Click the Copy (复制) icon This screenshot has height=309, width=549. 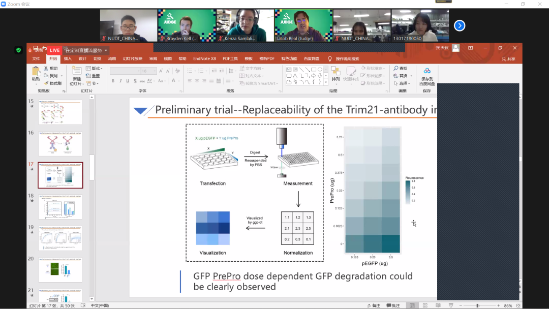[x=46, y=76]
